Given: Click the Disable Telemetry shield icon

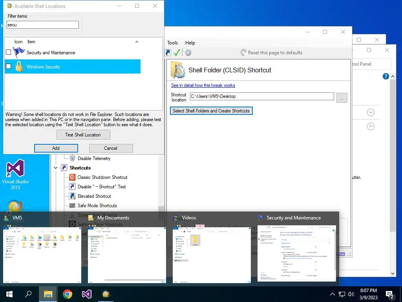Looking at the screenshot, I should (x=72, y=158).
